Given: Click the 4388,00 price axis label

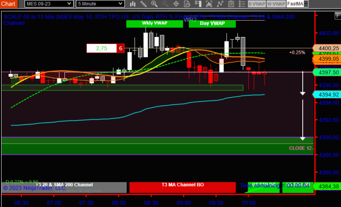Looking at the screenshot, I should (328, 155).
